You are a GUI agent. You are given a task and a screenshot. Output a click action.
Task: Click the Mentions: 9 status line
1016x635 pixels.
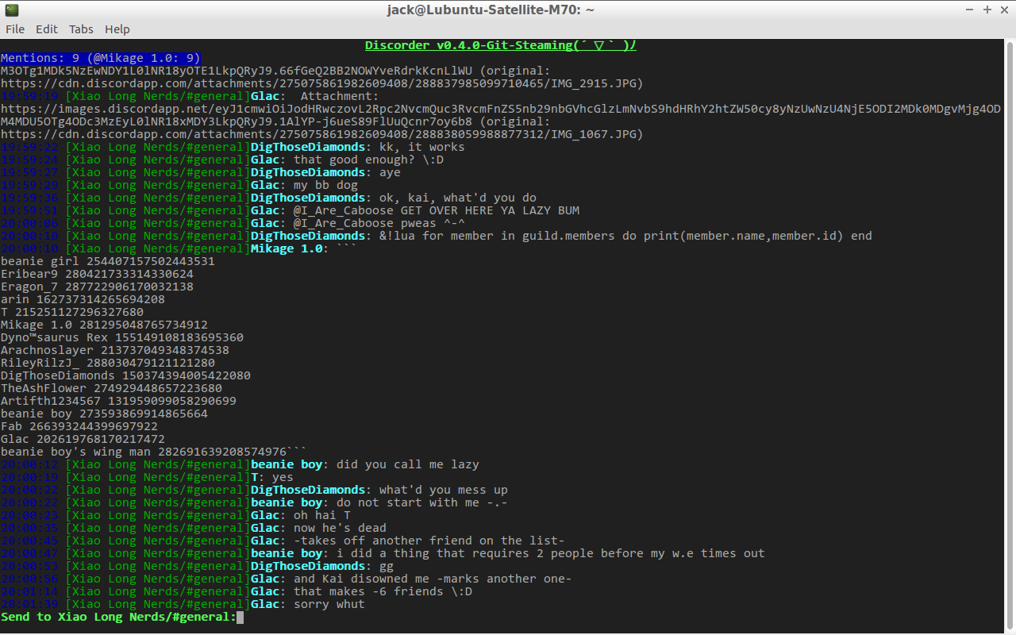101,58
